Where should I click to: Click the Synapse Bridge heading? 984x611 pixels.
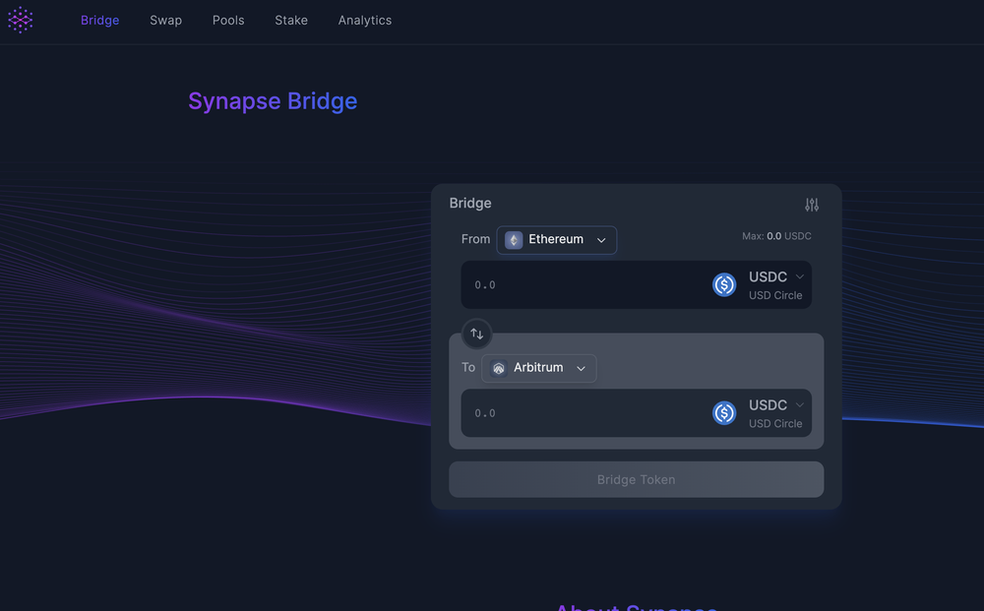(273, 101)
